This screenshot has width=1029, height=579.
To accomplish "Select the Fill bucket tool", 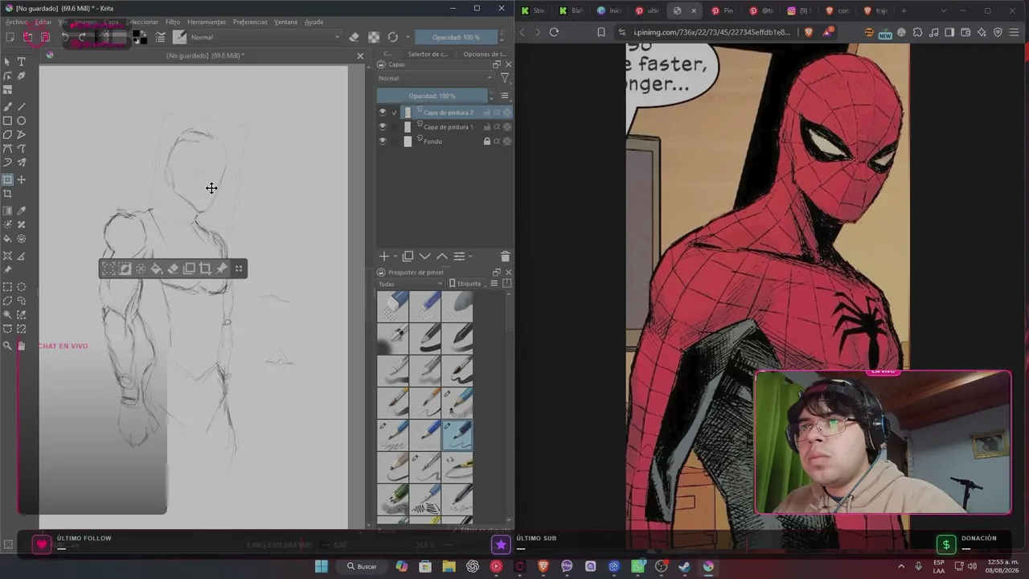I will [x=8, y=239].
